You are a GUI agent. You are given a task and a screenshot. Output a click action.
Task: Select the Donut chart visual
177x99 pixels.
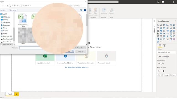(171, 31)
